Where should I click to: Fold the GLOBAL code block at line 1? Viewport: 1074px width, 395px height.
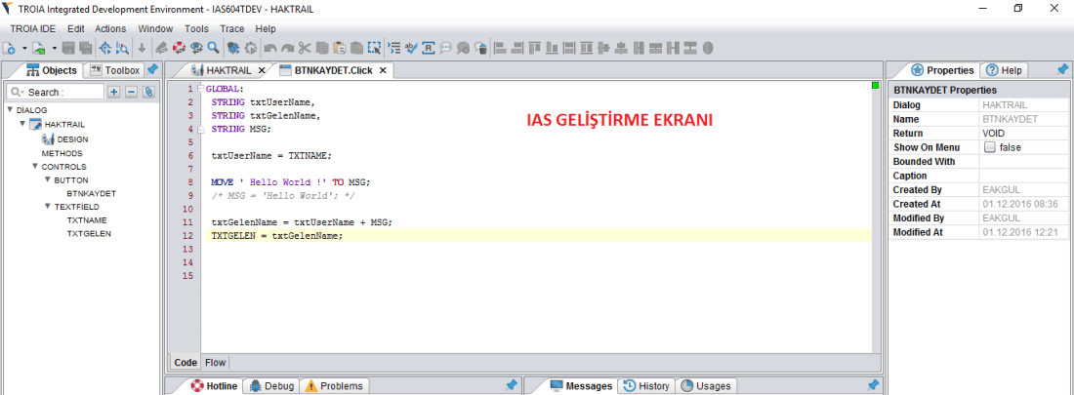201,89
